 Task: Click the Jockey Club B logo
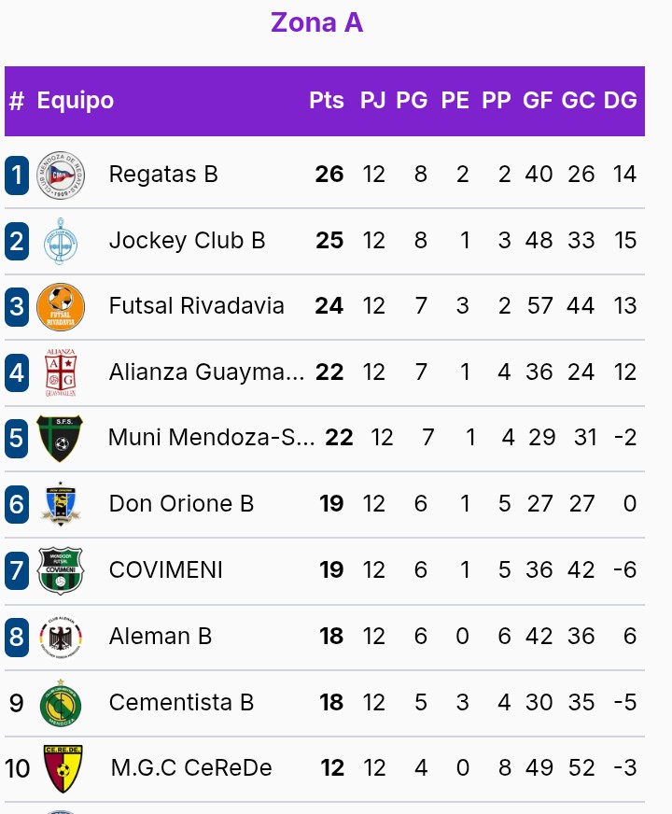61,241
